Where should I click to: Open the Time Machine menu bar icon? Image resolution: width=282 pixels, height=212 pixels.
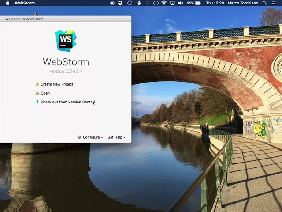click(x=130, y=3)
